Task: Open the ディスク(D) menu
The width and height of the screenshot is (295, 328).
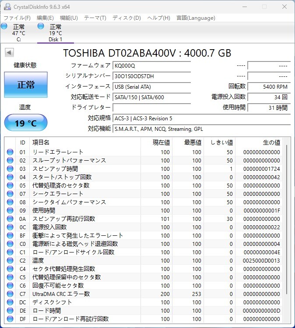Action: 127,18
